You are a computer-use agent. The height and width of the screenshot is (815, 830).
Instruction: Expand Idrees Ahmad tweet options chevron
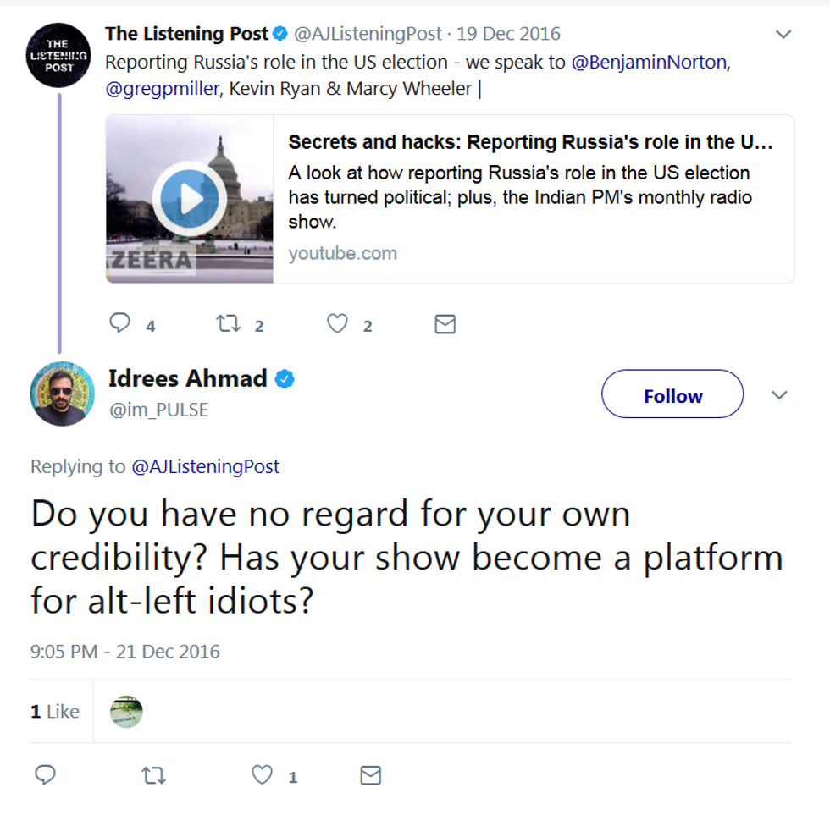780,395
